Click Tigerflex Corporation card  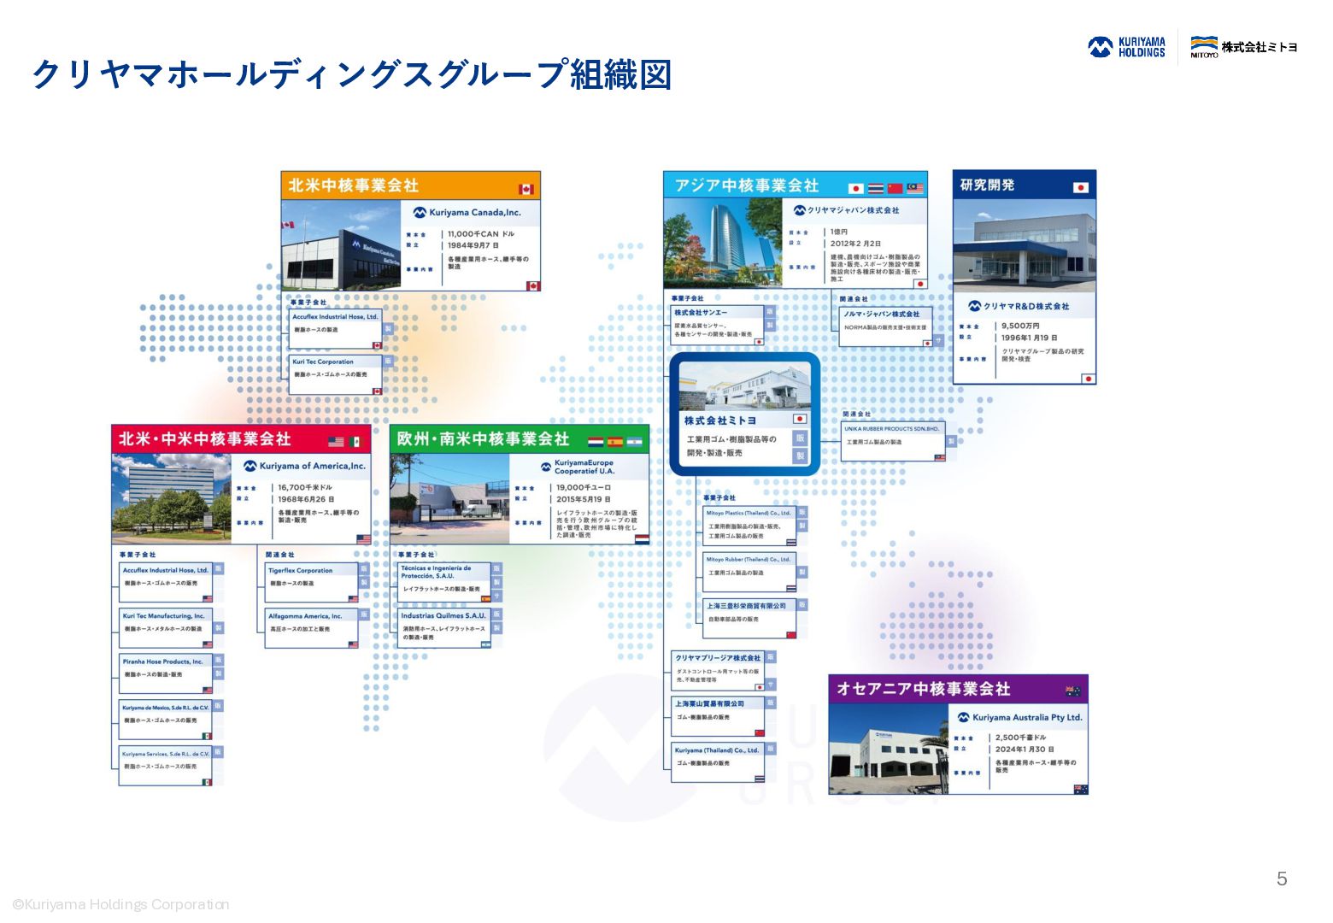(x=312, y=583)
